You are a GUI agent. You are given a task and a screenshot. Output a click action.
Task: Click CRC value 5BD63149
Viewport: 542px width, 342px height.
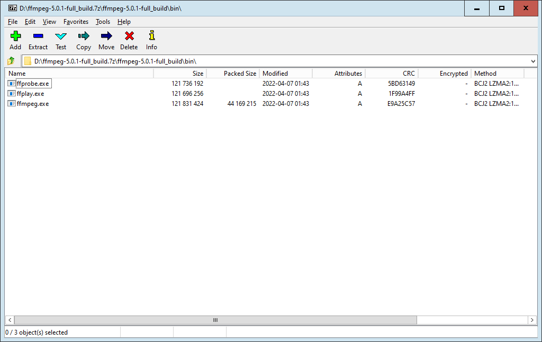[x=401, y=83]
